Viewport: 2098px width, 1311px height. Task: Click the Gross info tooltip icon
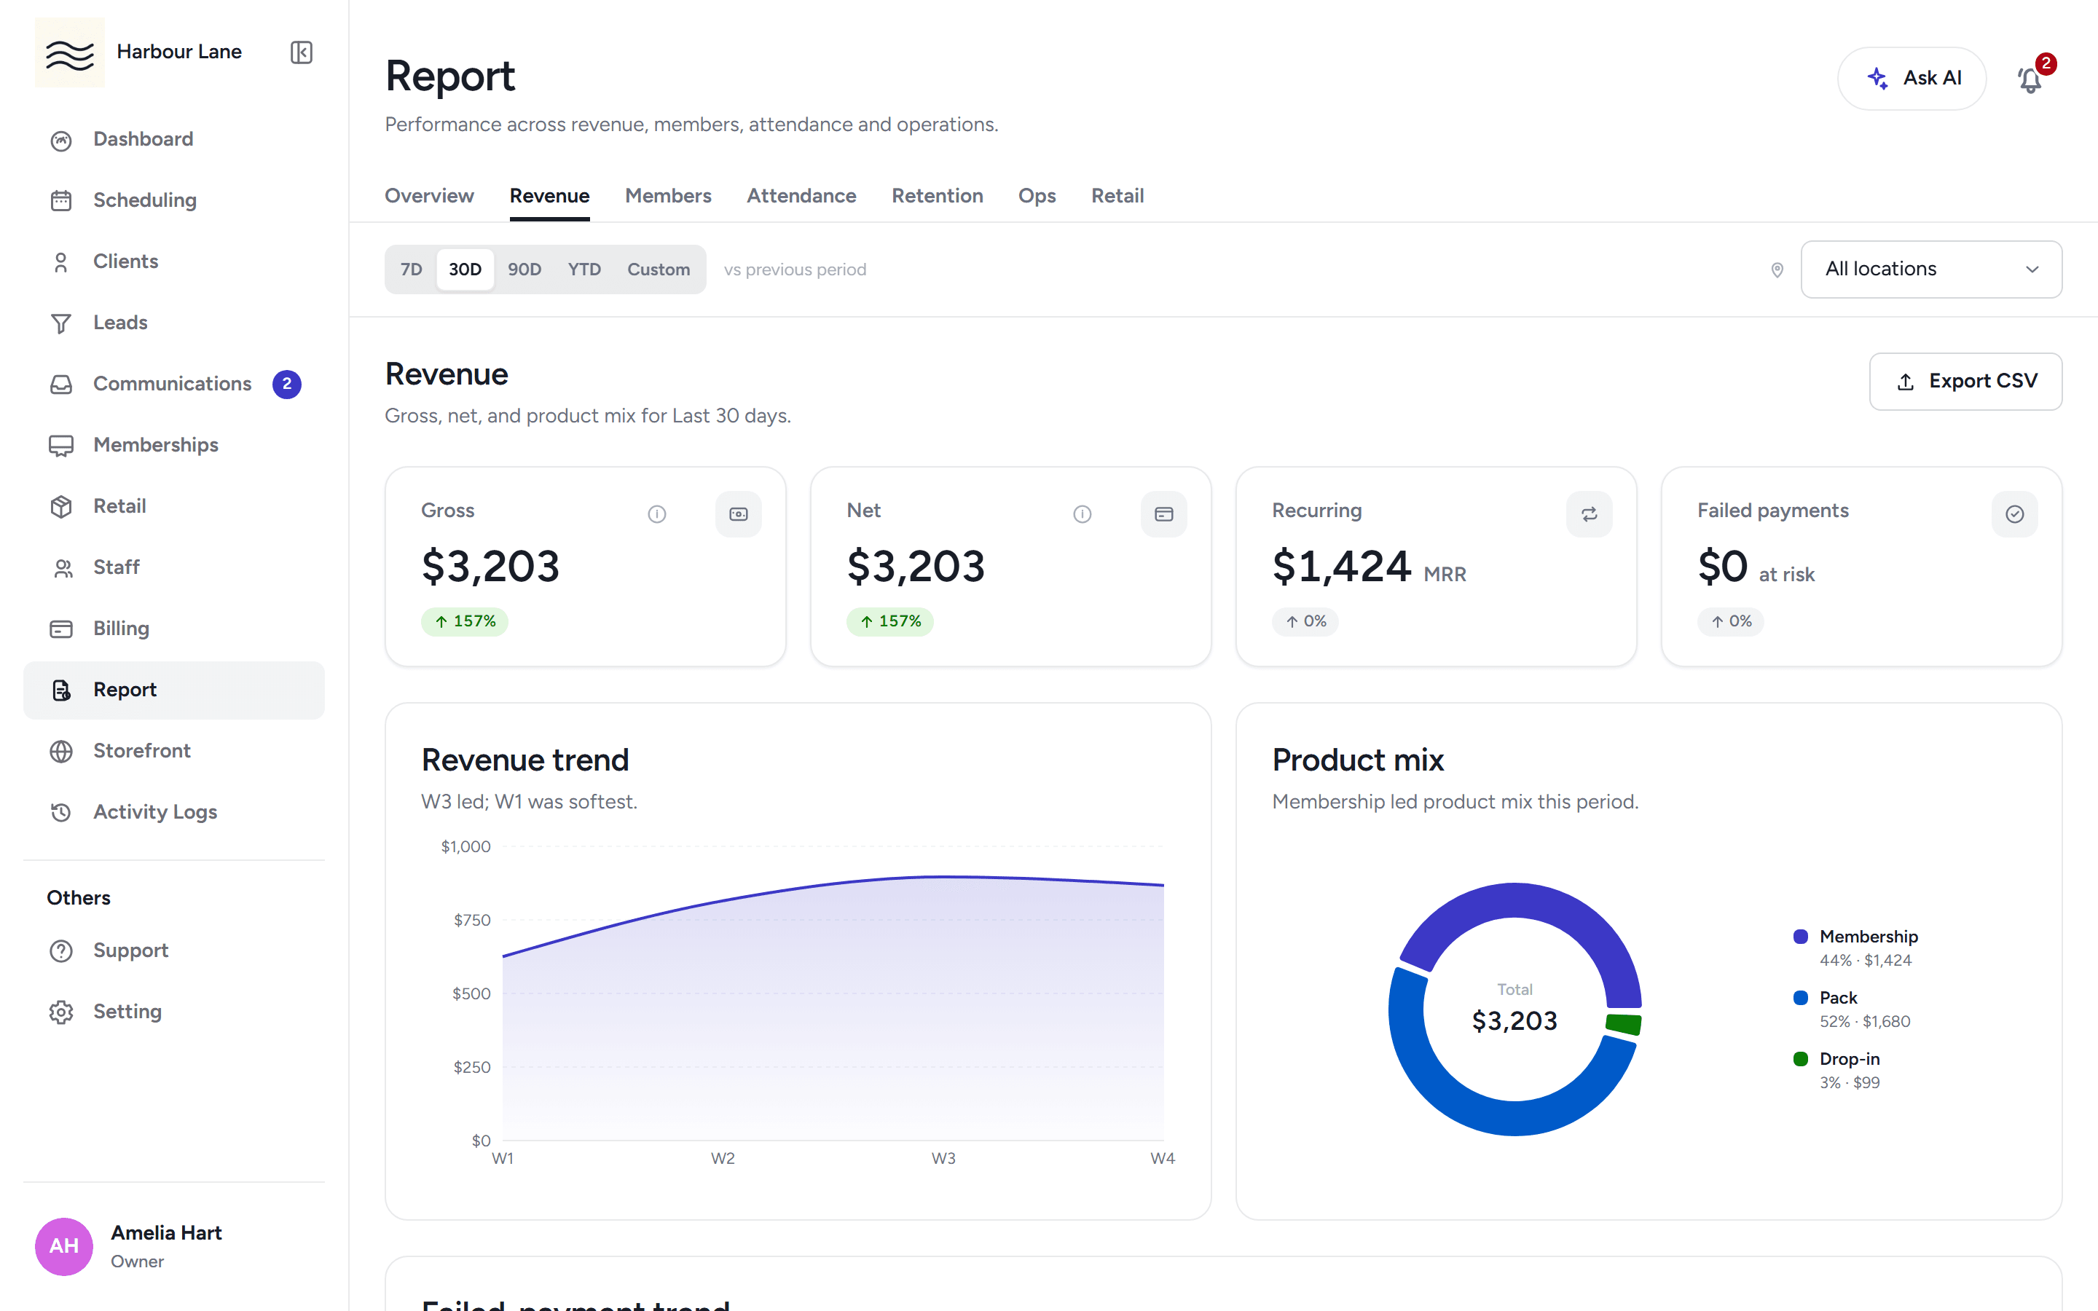click(x=657, y=514)
